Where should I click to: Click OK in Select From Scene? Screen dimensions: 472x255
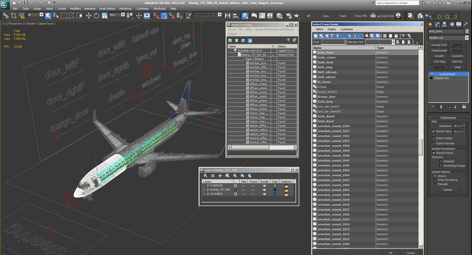(390, 253)
